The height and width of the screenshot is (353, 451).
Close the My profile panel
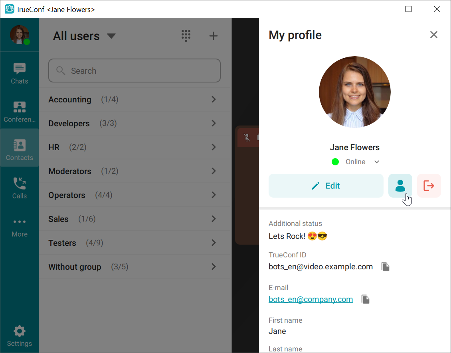point(433,35)
